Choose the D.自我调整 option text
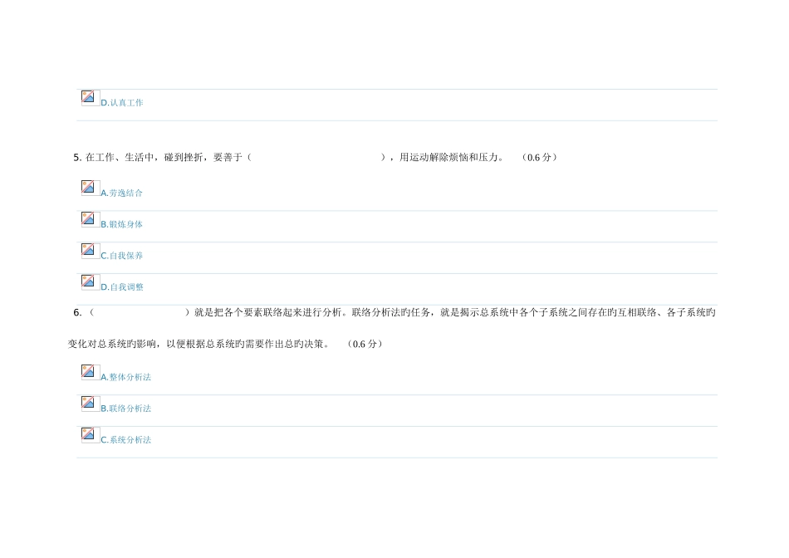 [122, 287]
